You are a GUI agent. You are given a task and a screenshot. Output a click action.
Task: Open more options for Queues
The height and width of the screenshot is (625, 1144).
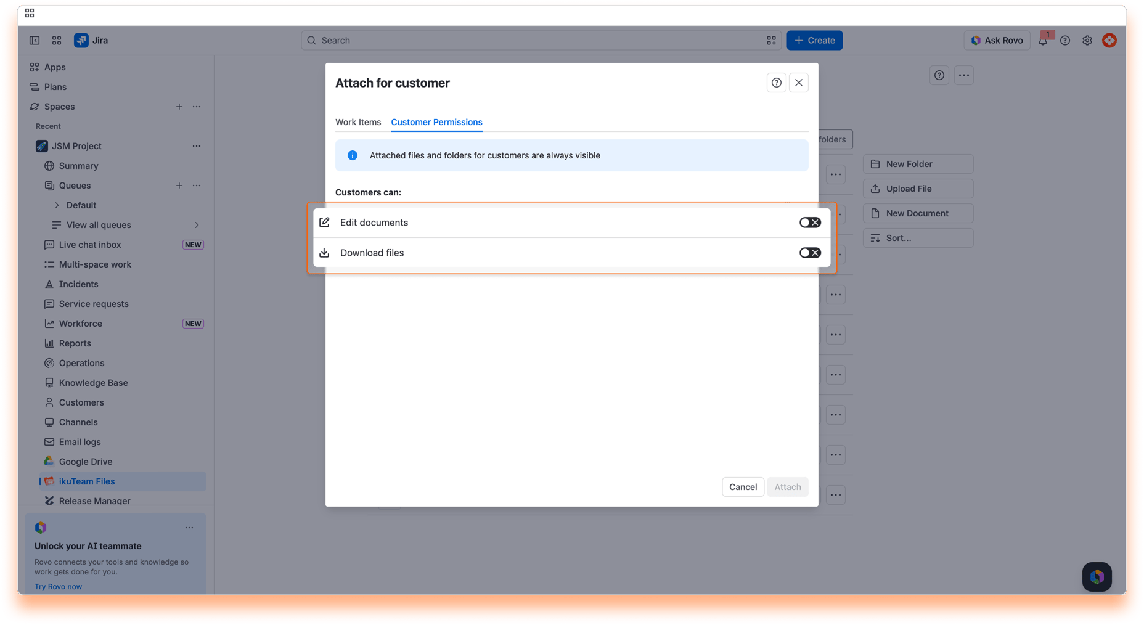[197, 186]
